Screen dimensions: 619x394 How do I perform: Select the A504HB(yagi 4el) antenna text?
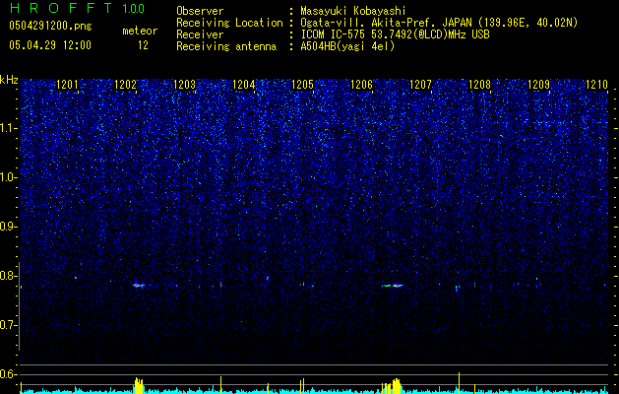tap(347, 46)
